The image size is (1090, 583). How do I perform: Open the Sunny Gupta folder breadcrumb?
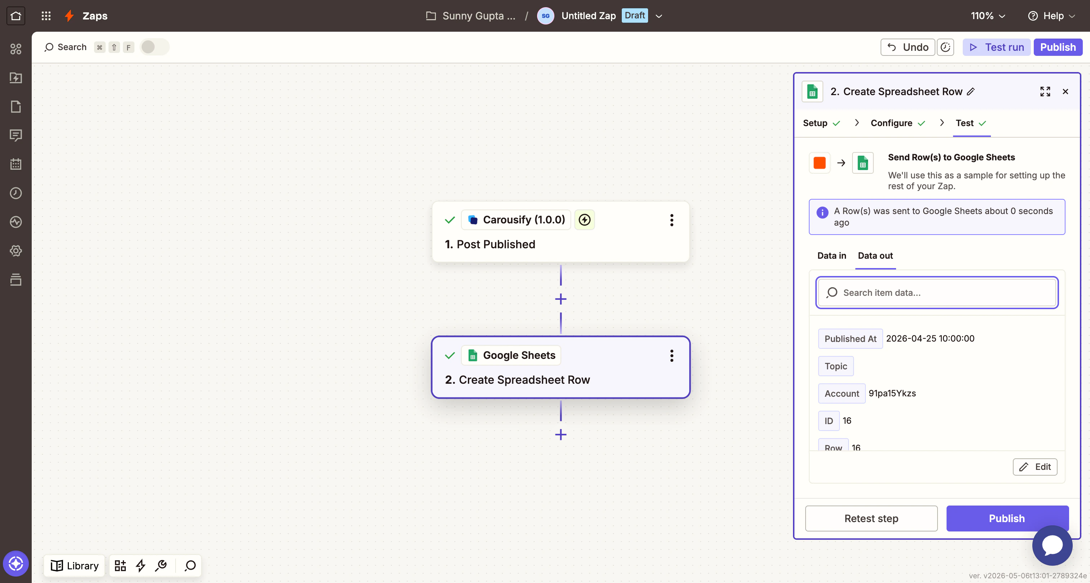[471, 15]
